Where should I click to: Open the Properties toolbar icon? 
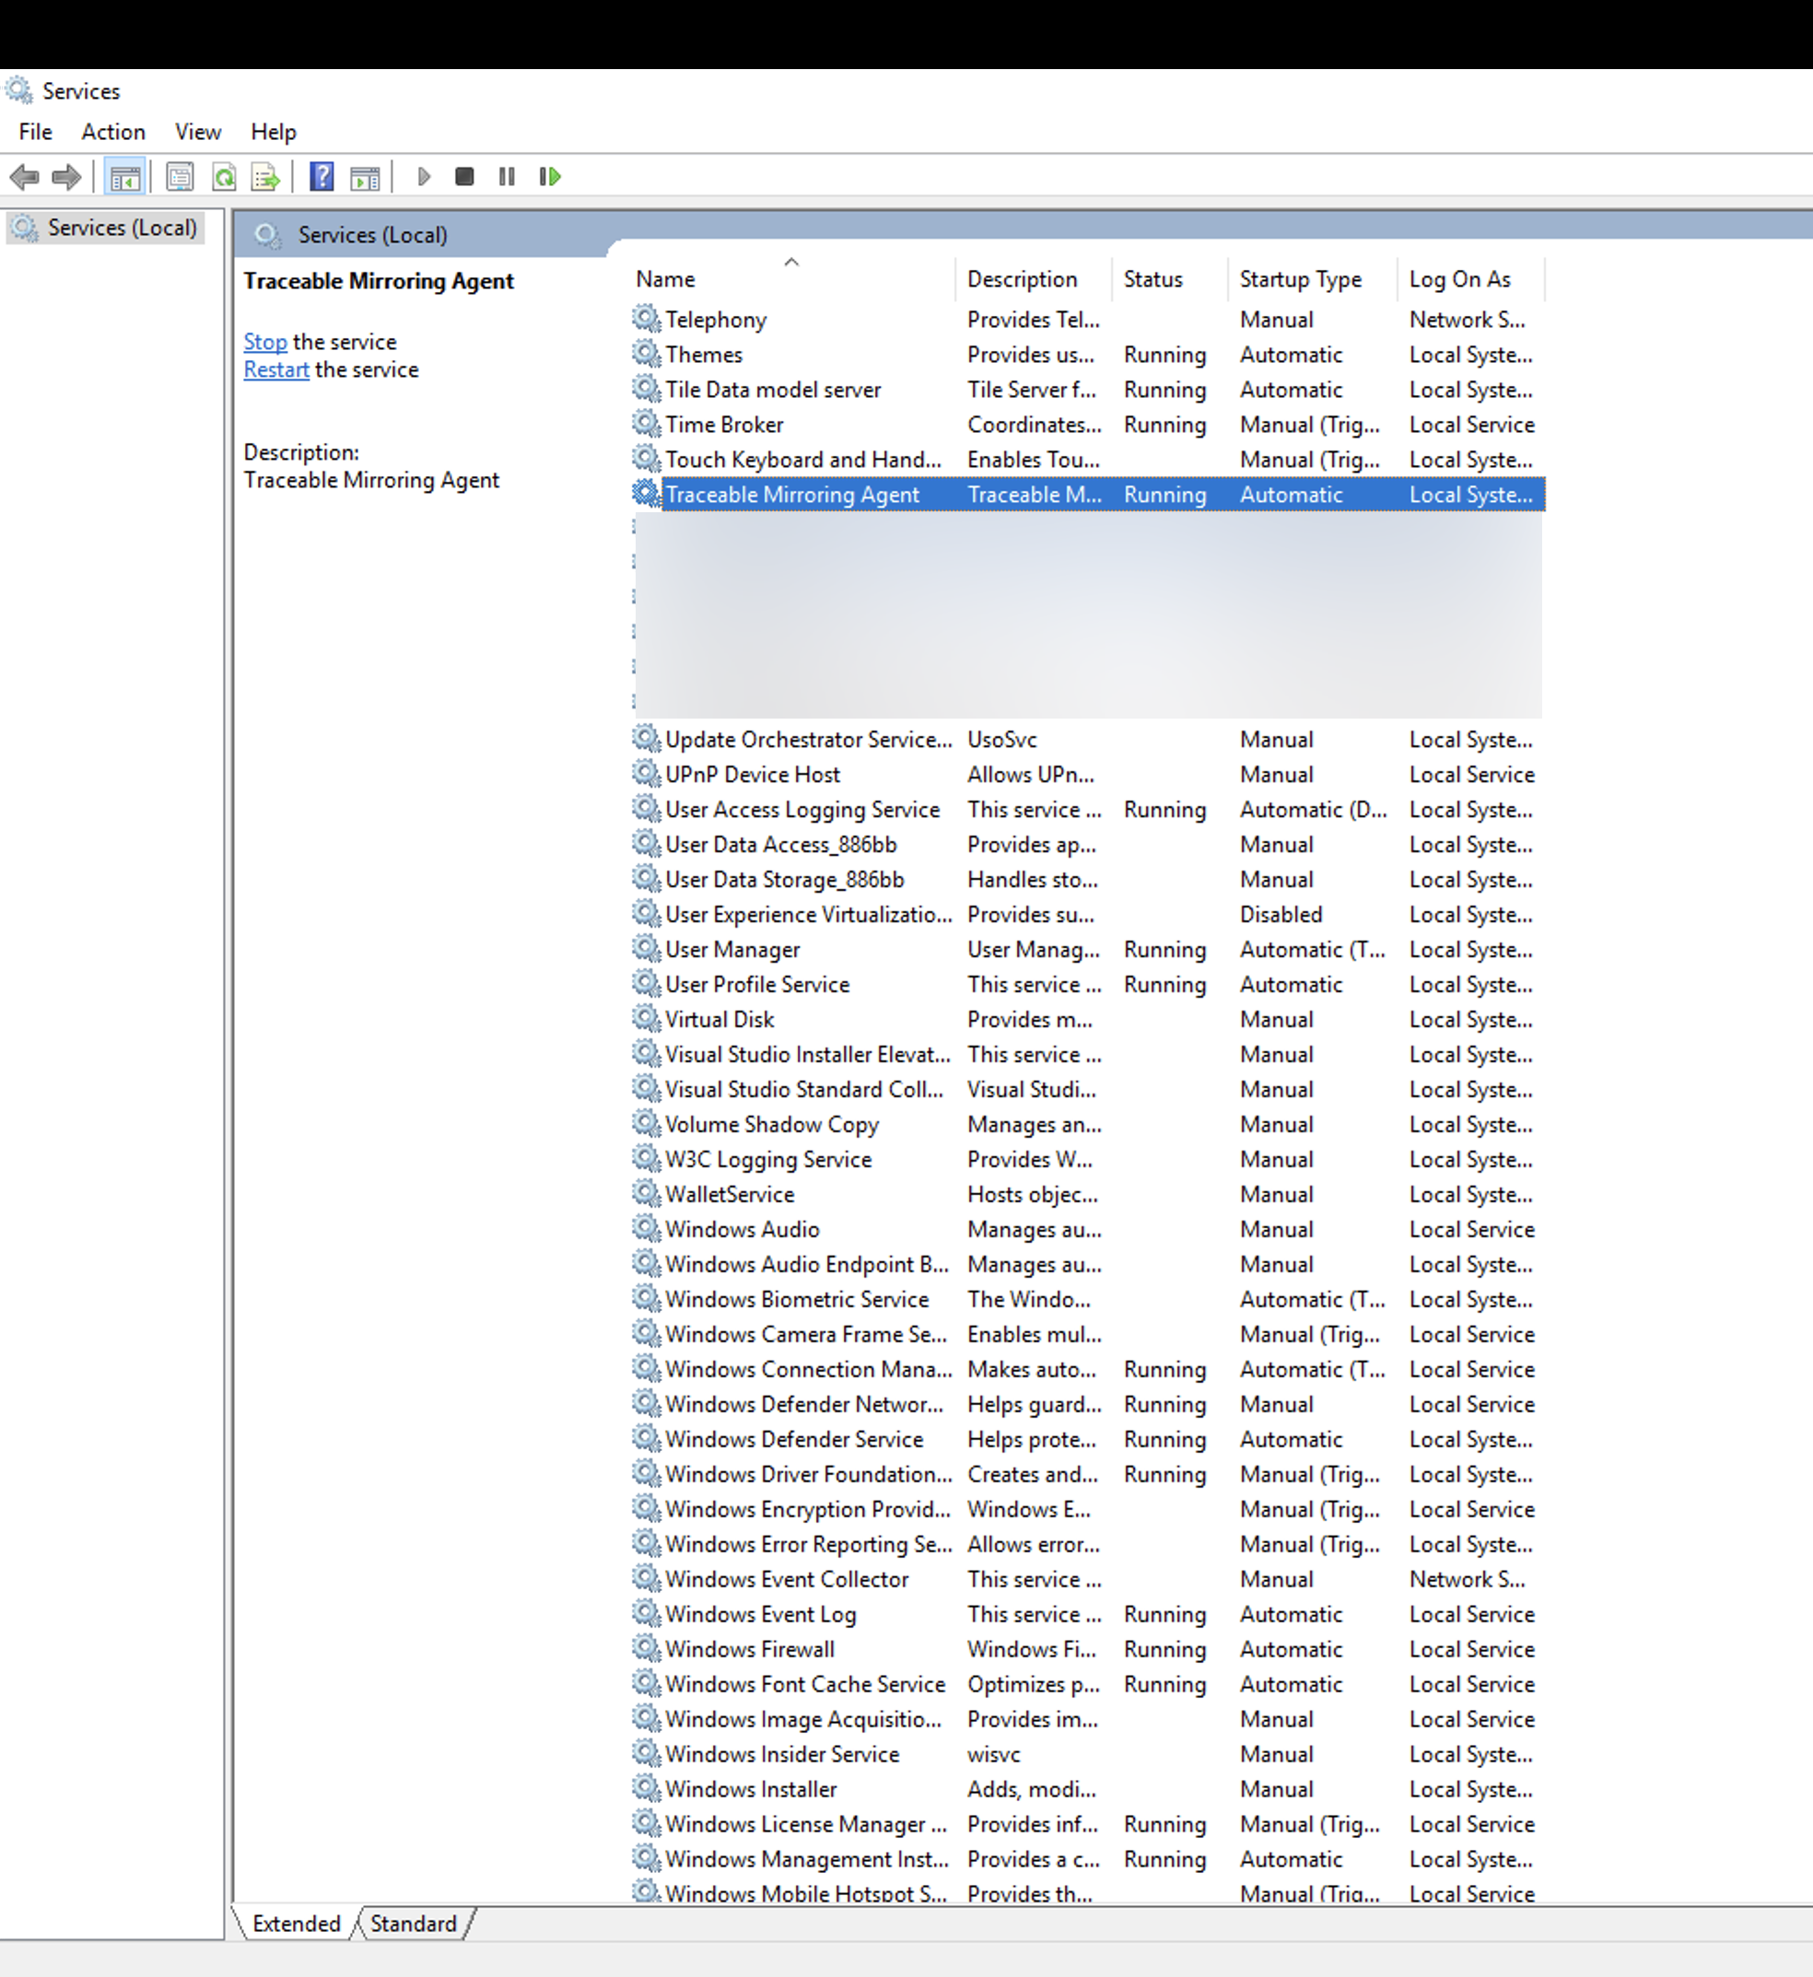(180, 178)
